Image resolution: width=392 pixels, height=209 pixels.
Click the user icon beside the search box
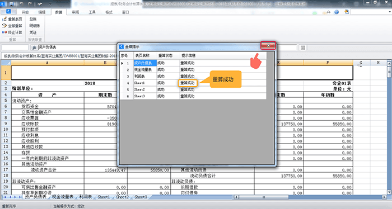pyautogui.click(x=347, y=12)
